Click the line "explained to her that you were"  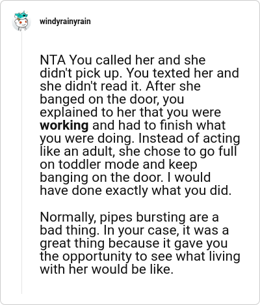tap(130, 113)
